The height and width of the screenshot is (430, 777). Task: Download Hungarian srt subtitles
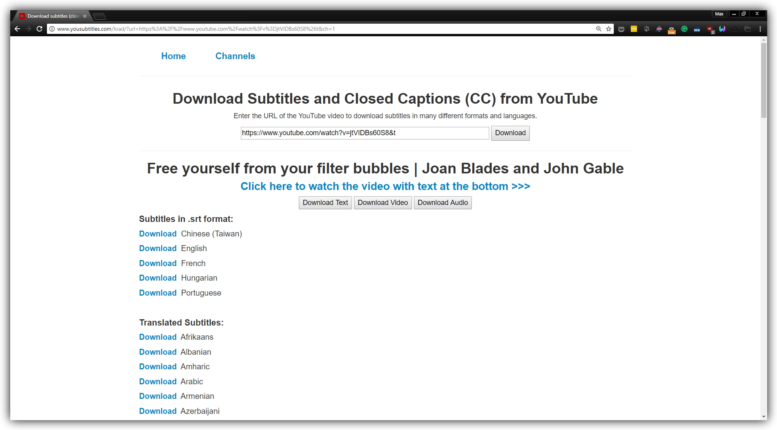[158, 278]
